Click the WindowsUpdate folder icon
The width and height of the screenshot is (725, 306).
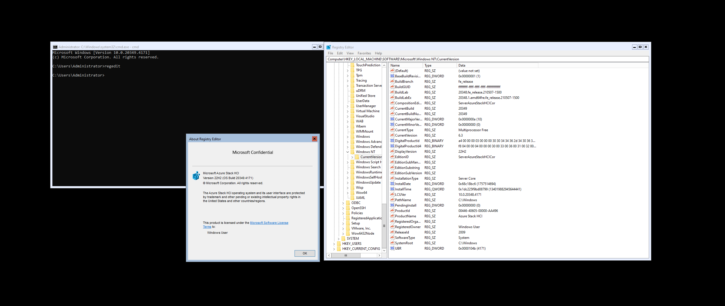(x=352, y=182)
